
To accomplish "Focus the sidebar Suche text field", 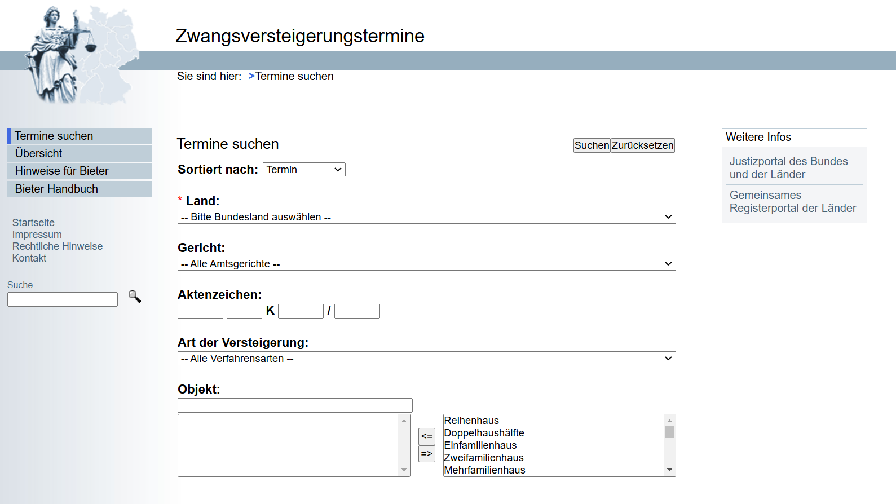I will 63,299.
